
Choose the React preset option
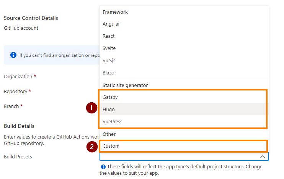tap(184, 36)
